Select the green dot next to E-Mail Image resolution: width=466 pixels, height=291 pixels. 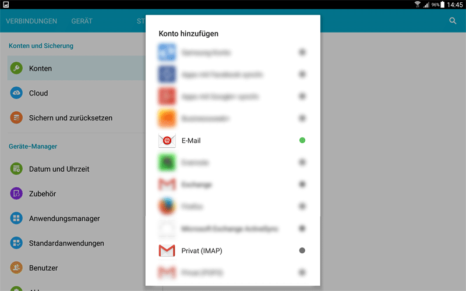click(302, 141)
